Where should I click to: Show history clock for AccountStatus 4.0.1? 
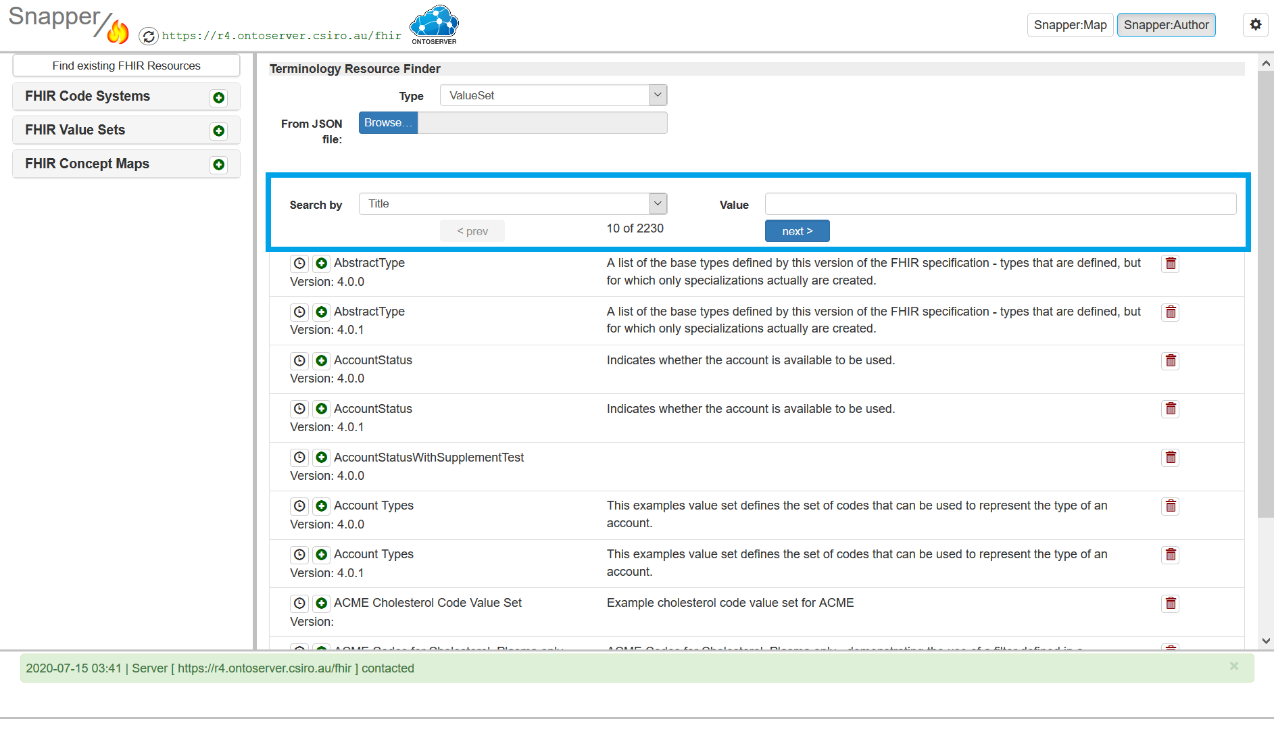299,409
